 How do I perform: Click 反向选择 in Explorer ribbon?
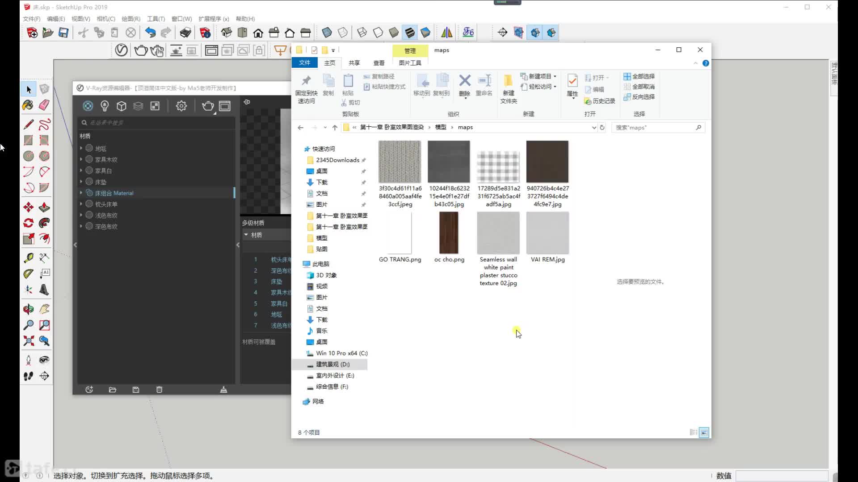[x=639, y=97]
